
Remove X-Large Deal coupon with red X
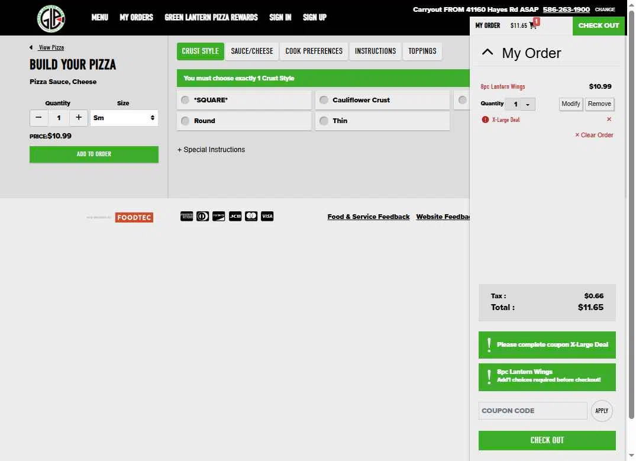click(609, 120)
